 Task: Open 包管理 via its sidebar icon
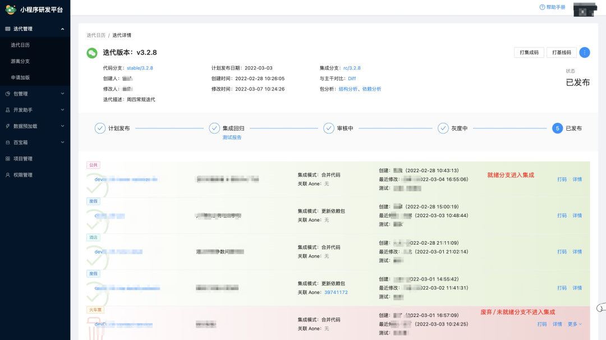click(x=7, y=93)
